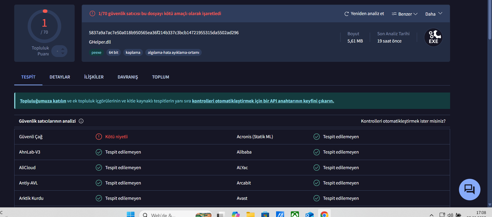Click the AhnLab-V3 vendor name

point(30,152)
